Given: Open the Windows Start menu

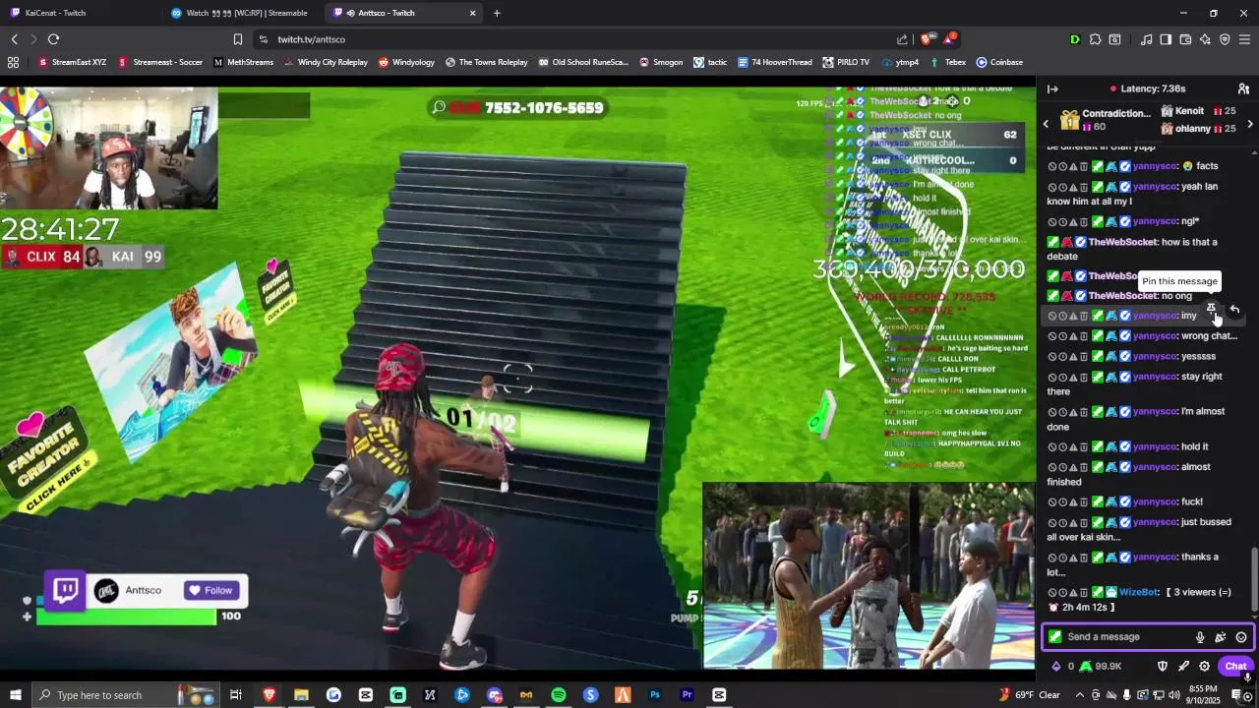Looking at the screenshot, I should (x=15, y=695).
